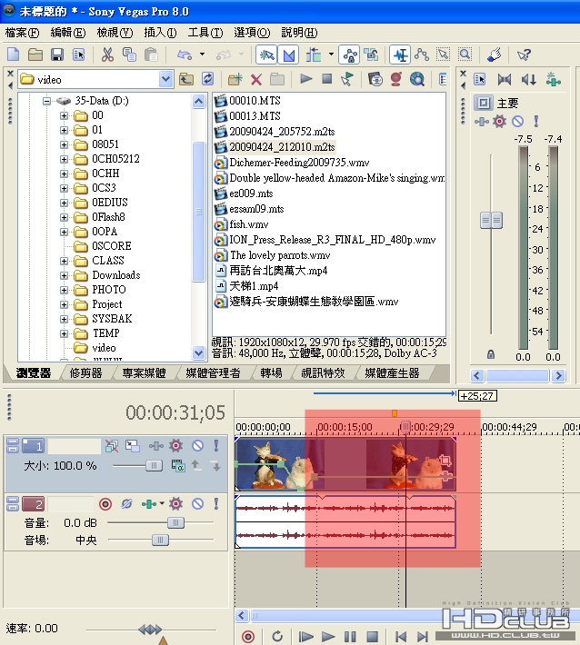Open the video folder path combo box

(95, 79)
